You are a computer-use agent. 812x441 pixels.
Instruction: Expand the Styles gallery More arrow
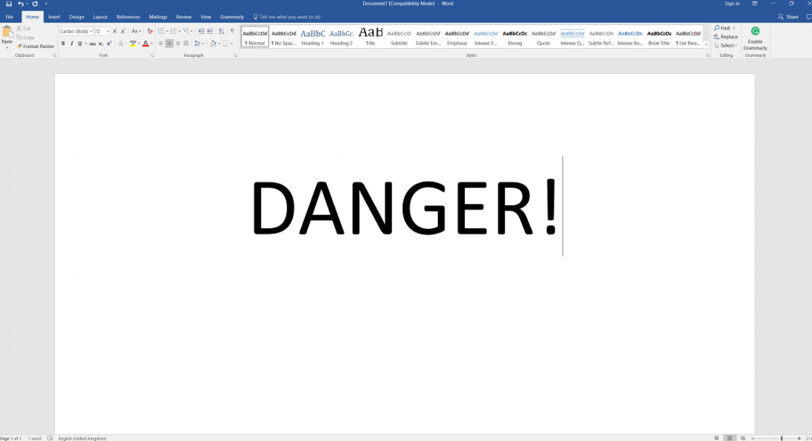706,44
